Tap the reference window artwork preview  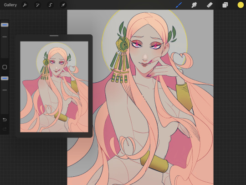click(x=54, y=87)
